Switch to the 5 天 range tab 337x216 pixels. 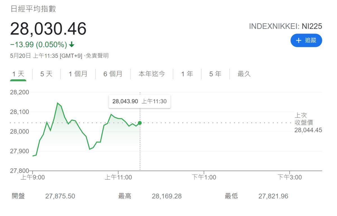(46, 74)
